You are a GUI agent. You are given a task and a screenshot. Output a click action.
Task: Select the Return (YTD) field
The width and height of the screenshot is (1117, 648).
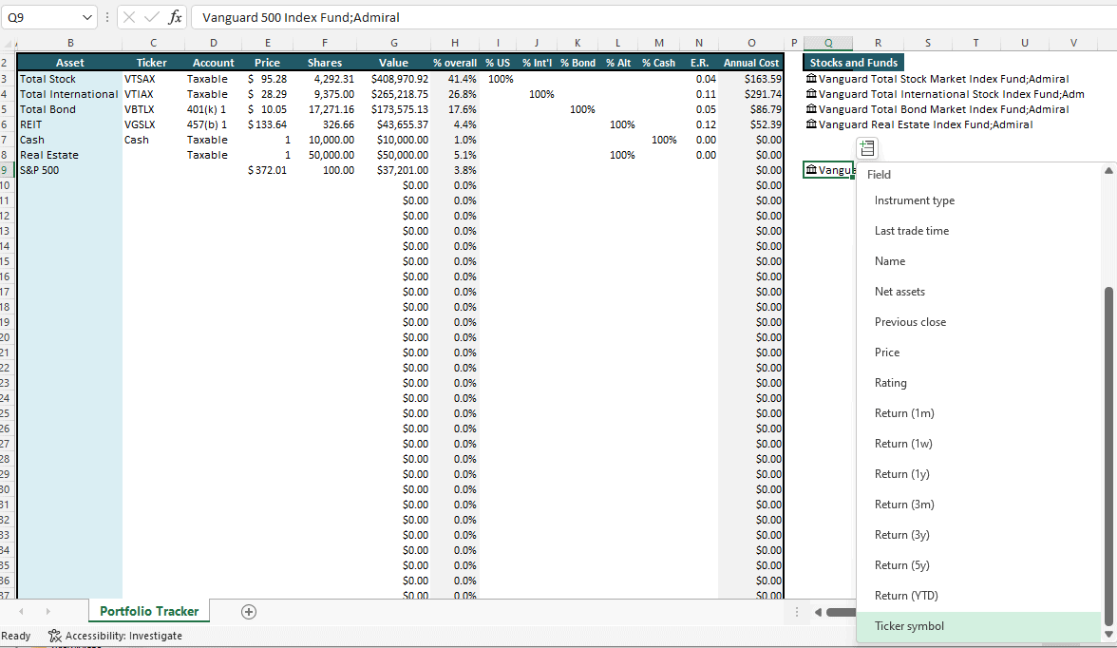978,596
